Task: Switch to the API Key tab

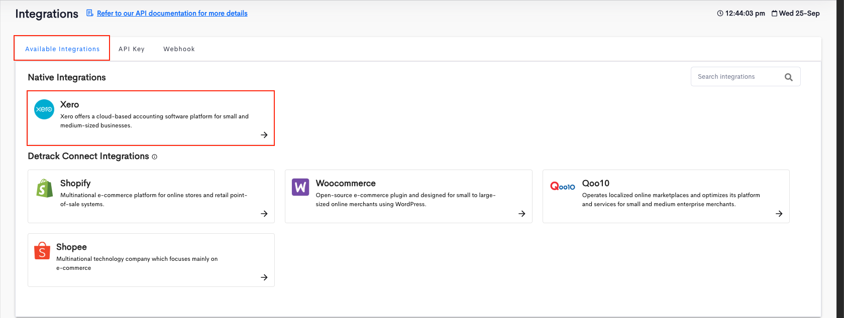Action: 132,49
